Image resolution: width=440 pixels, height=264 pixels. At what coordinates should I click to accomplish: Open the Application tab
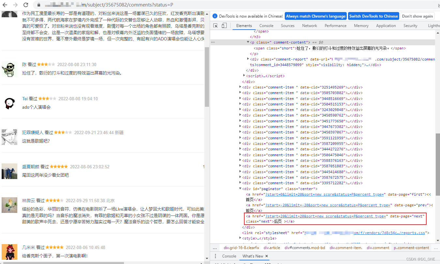(386, 26)
